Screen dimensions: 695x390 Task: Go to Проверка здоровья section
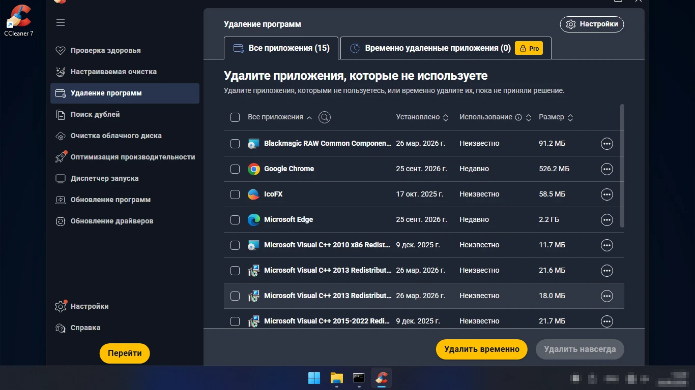[x=125, y=50]
